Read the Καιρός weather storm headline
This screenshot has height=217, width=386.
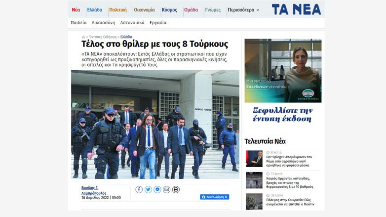point(290,182)
